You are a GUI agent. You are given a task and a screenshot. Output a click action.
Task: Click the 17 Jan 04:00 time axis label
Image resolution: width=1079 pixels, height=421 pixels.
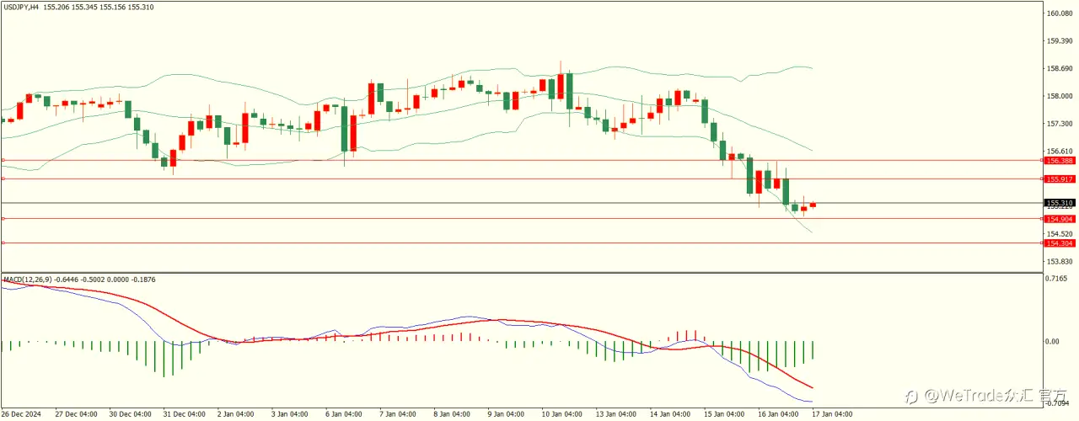[x=832, y=413]
